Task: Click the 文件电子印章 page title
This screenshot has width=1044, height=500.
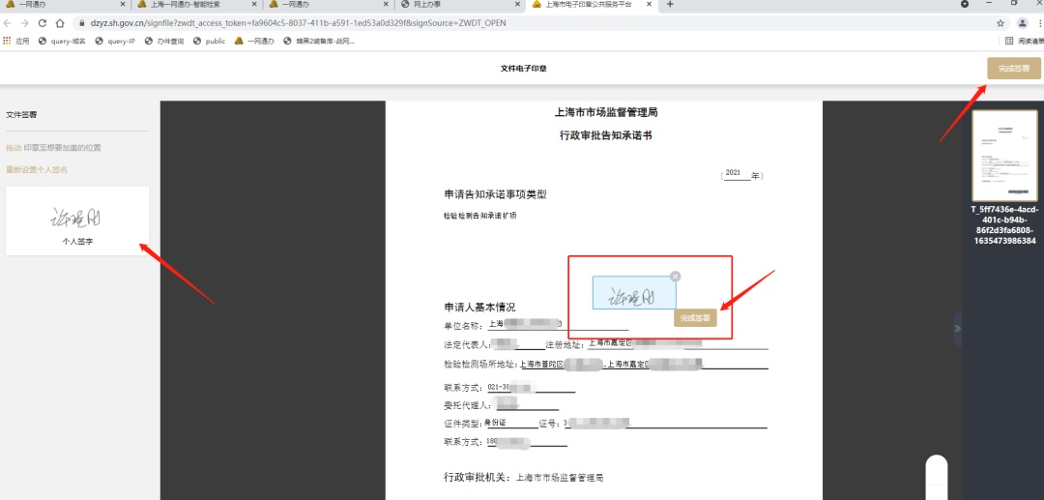Action: 523,69
